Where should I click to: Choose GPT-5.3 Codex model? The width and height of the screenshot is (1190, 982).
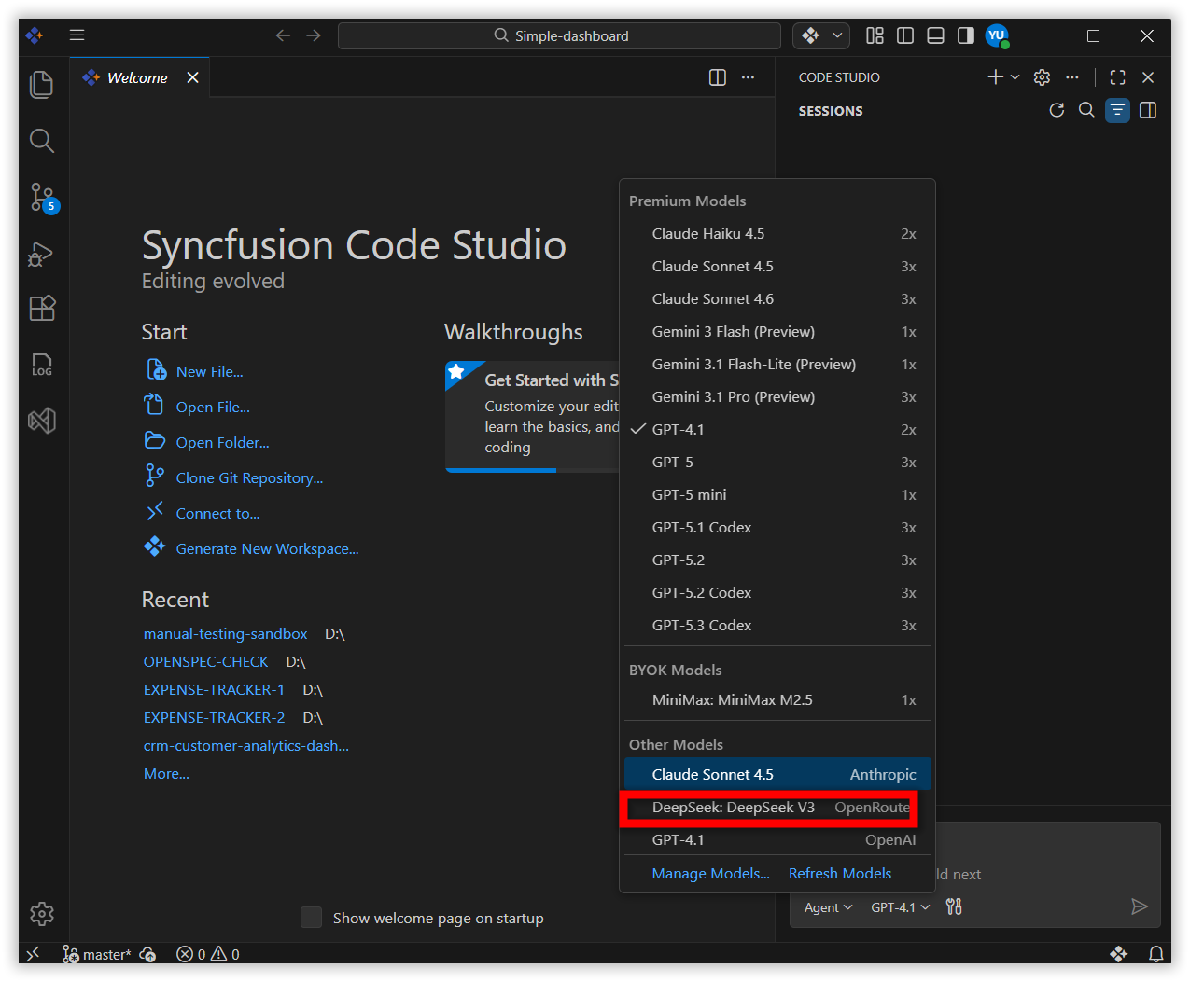tap(777, 626)
